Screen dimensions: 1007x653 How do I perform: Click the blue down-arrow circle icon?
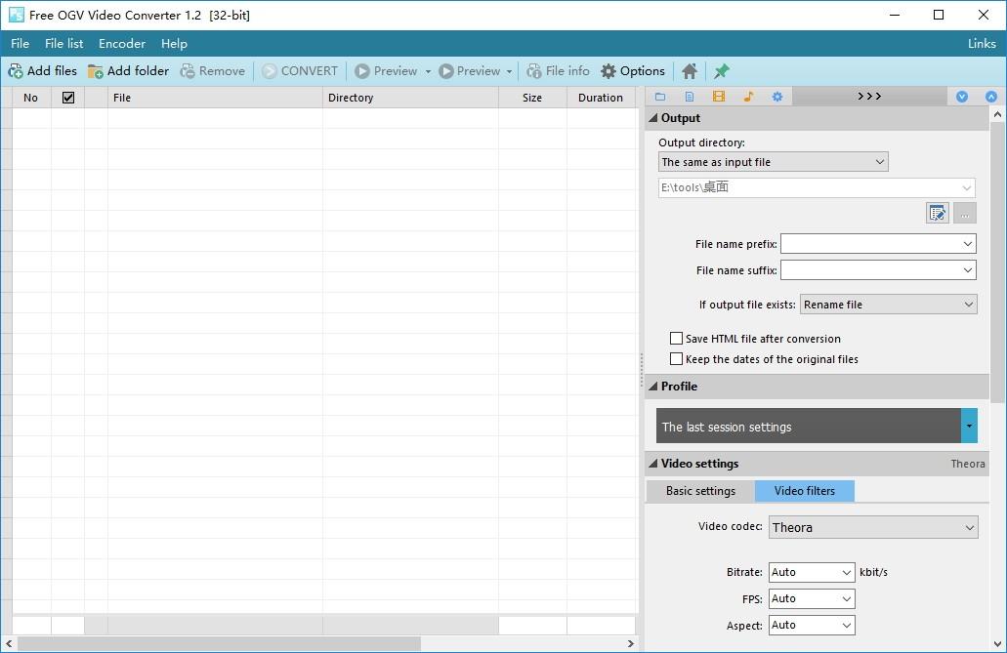(962, 97)
